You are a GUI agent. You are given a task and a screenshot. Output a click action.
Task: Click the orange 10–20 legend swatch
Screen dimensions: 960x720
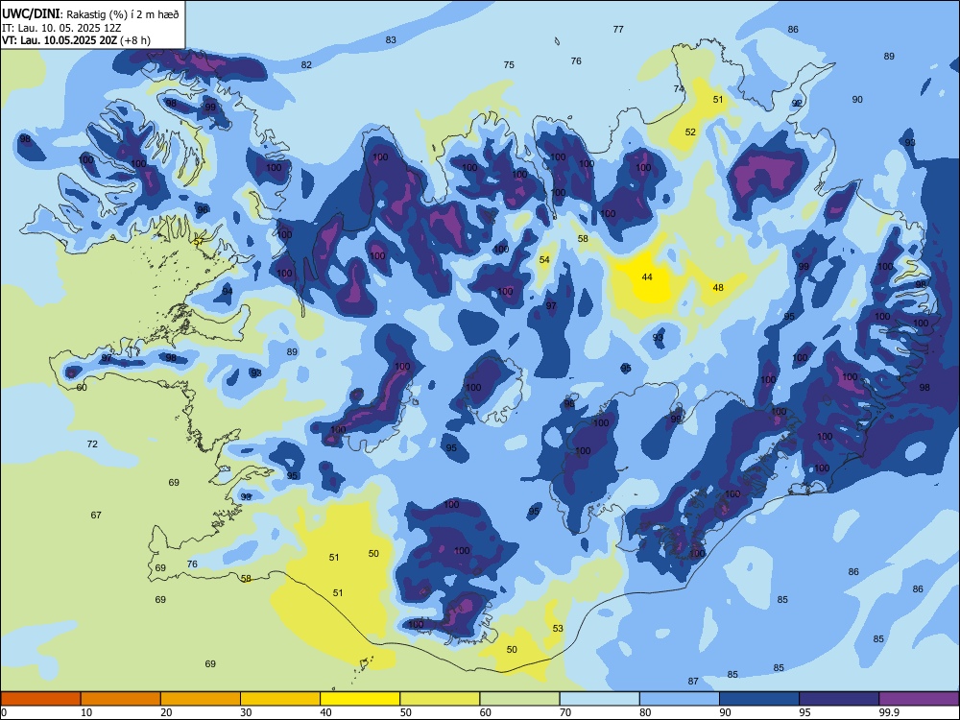pos(121,699)
